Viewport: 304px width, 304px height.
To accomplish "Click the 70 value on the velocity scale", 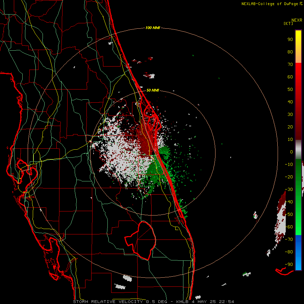I will tap(290, 65).
